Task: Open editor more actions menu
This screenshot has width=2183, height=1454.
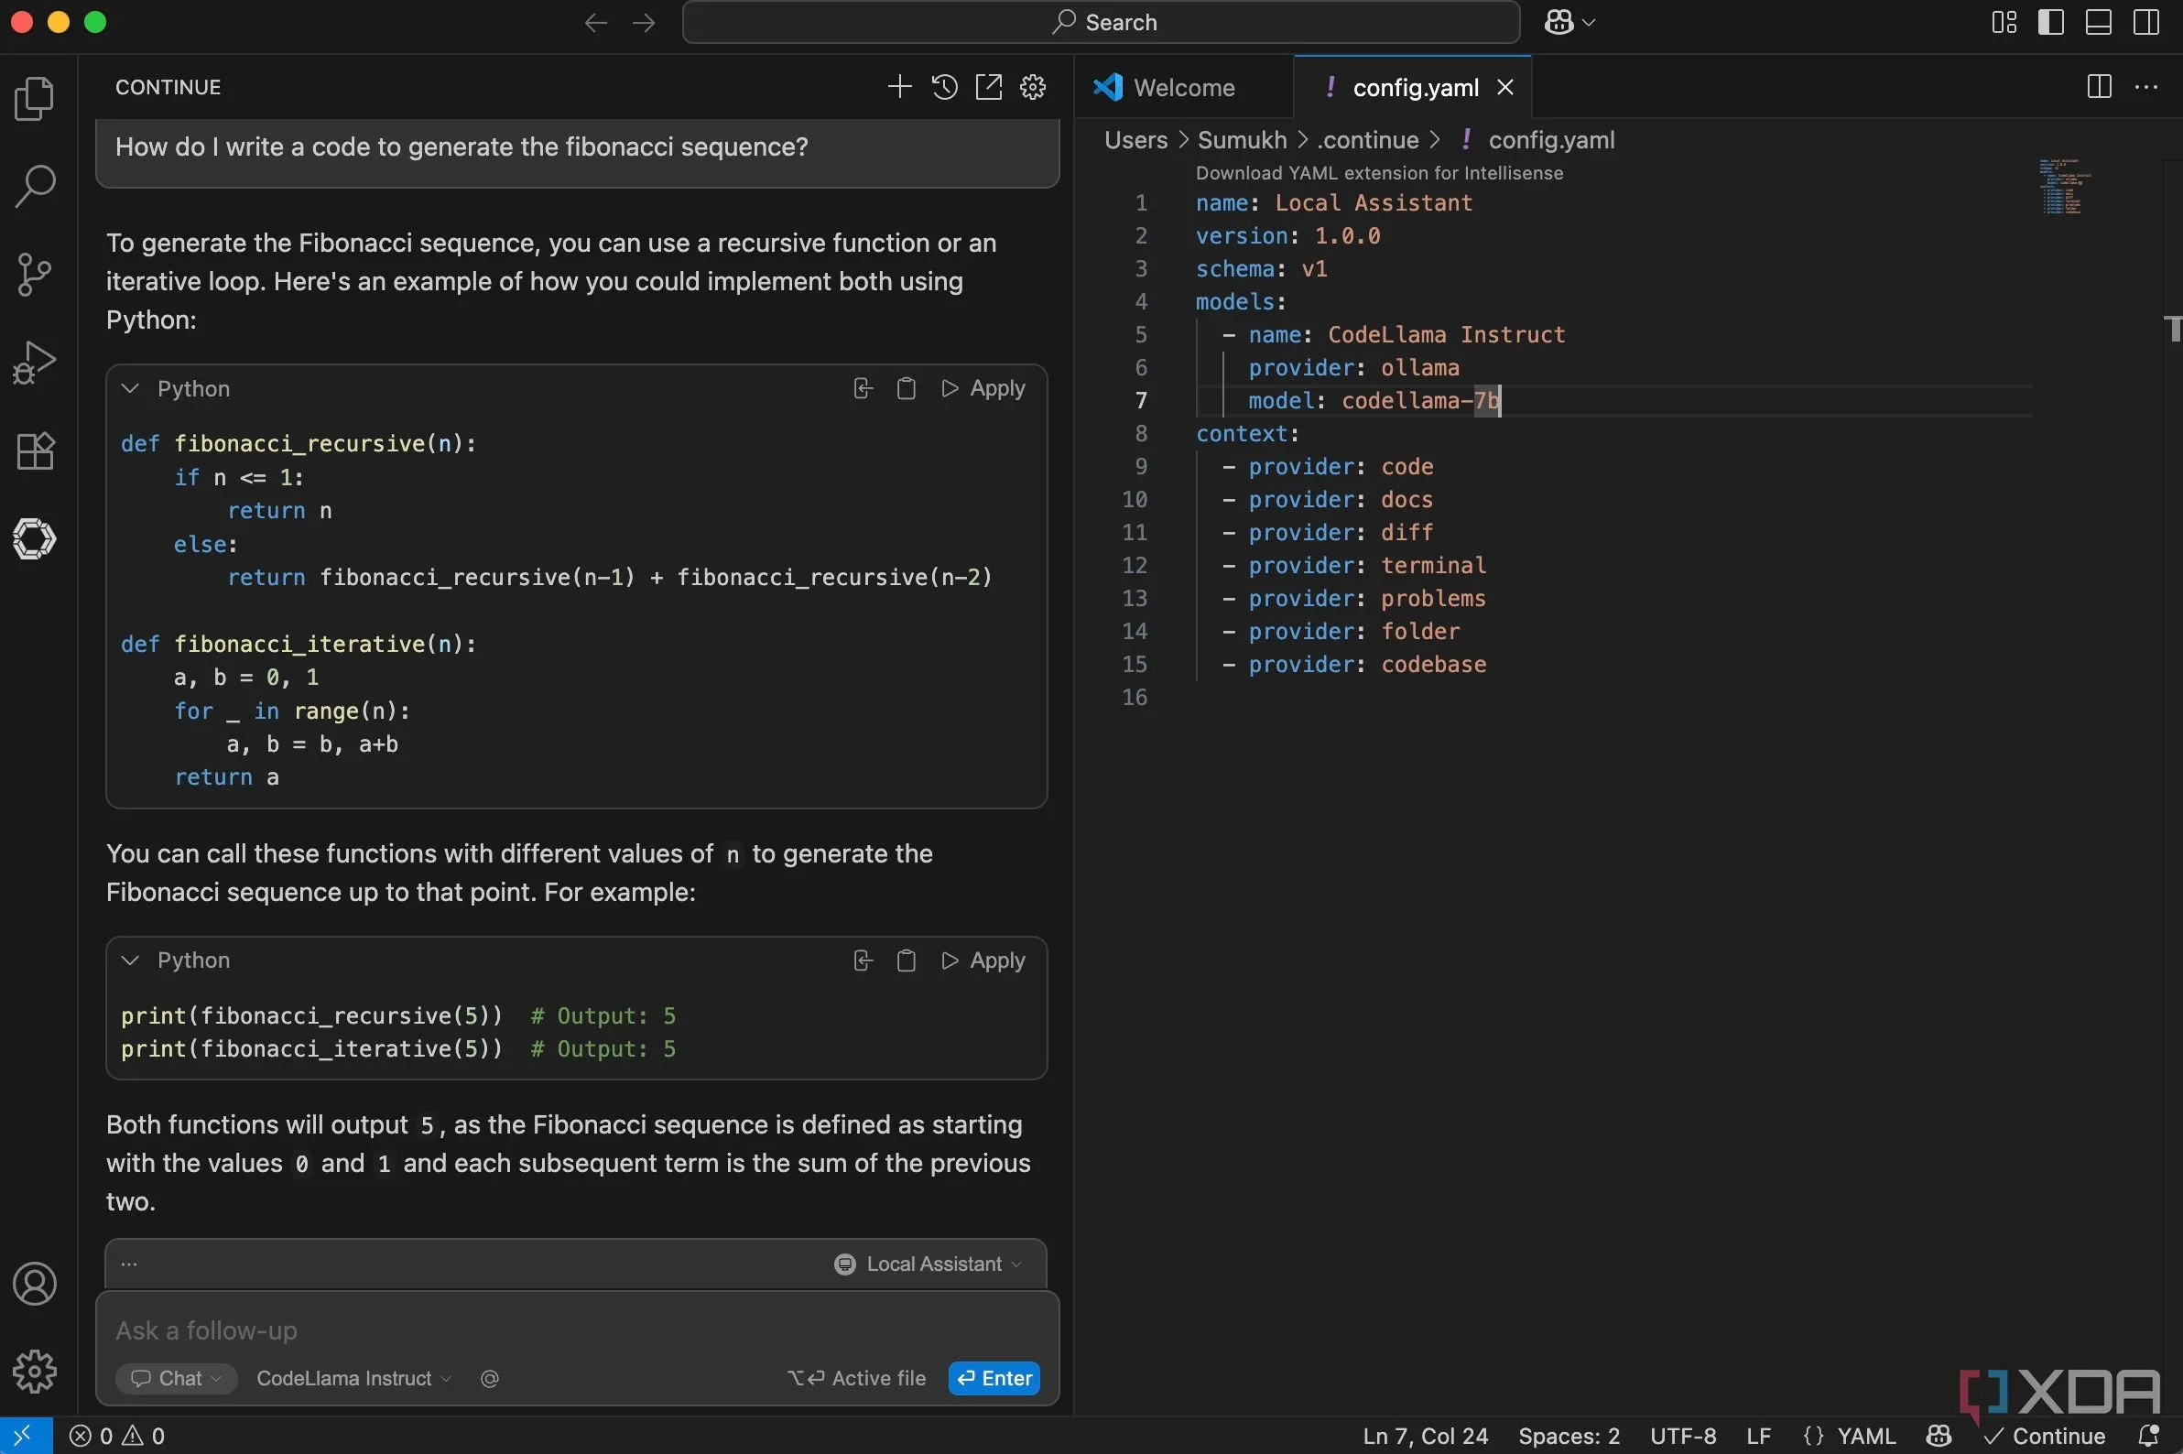Action: (2145, 87)
